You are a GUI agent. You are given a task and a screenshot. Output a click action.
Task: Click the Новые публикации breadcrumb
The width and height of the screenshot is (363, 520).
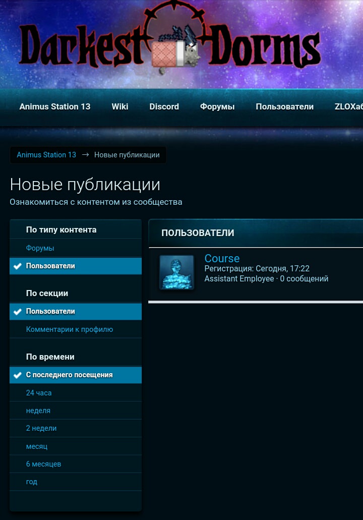click(x=127, y=155)
